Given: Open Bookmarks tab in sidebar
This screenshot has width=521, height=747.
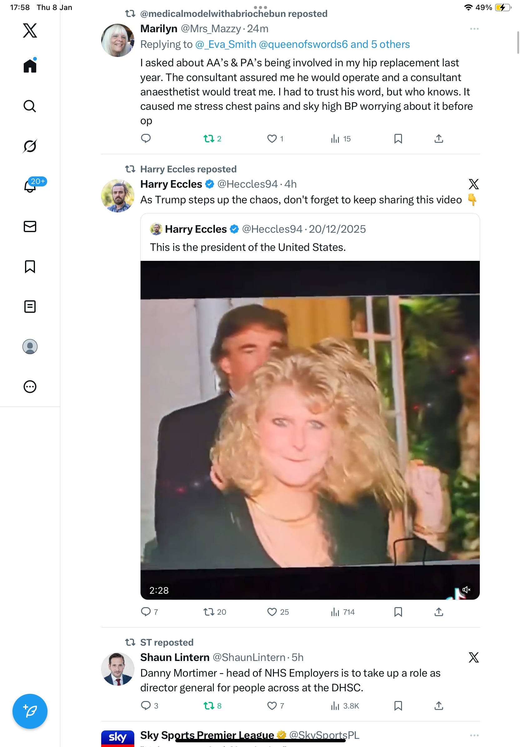Looking at the screenshot, I should click(30, 267).
